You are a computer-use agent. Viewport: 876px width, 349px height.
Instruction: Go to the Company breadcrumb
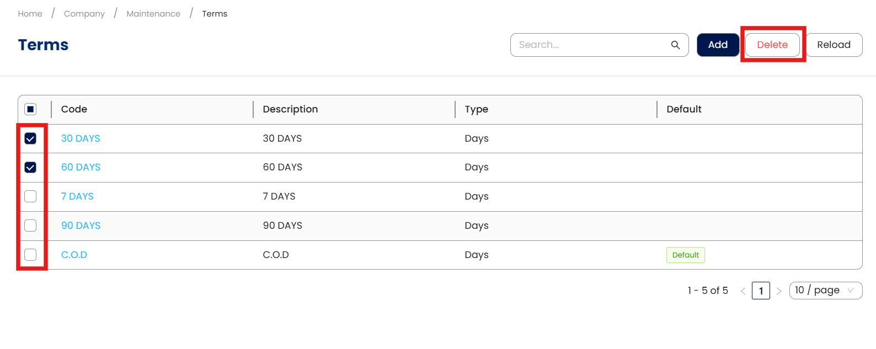pos(84,14)
